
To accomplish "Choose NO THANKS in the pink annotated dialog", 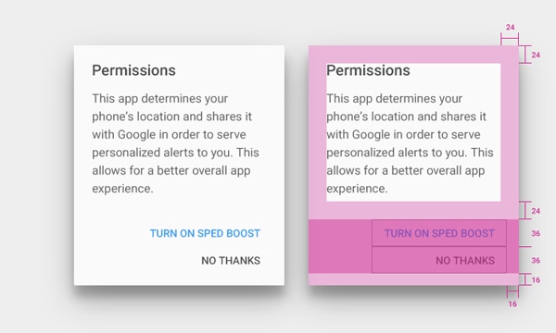I will tap(439, 260).
